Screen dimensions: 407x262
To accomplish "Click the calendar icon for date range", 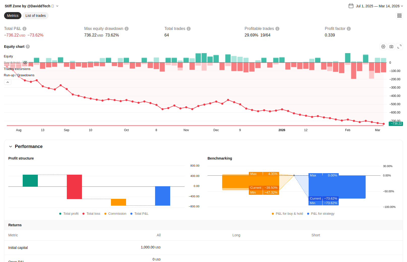I will [x=351, y=6].
